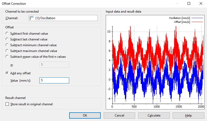Focus the Value [mm/s] input field
This screenshot has height=121, width=207.
tap(54, 81)
